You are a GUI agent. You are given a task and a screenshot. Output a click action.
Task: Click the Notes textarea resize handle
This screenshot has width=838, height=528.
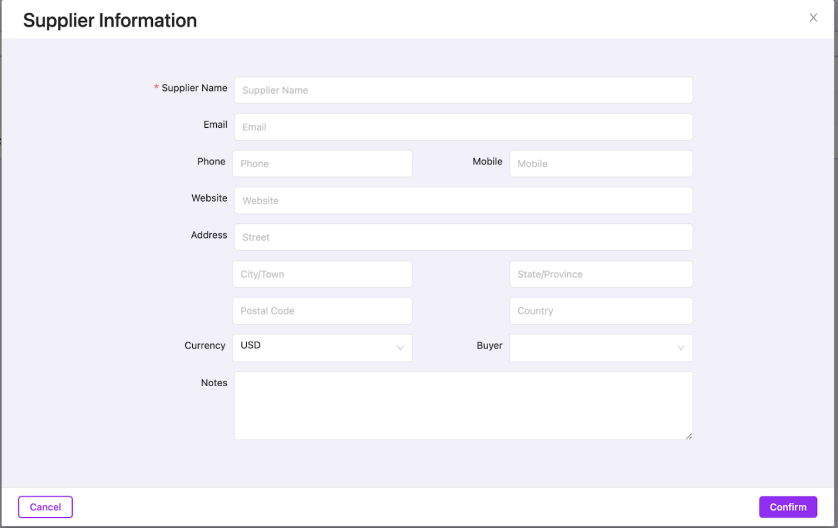[689, 436]
